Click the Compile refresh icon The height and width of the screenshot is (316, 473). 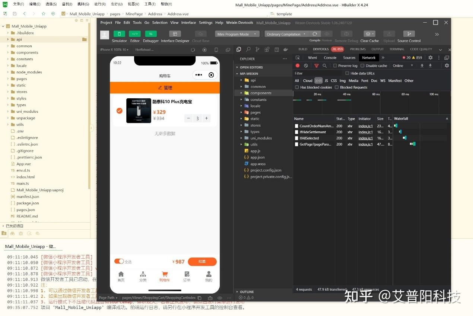315,34
